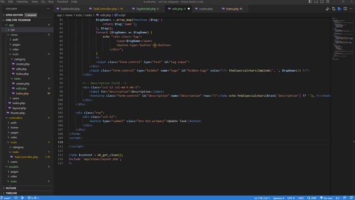Screen dimensions: 355x200
Task: Expand the TIMELINE section
Action: (11, 193)
